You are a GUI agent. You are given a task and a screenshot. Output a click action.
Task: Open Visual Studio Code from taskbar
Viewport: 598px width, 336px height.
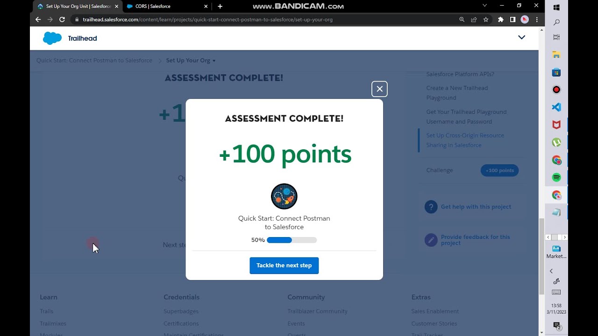(x=556, y=107)
